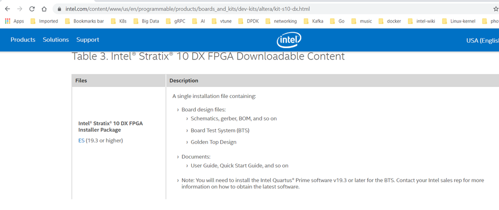
Task: Open the Go bookmarks folder
Action: [337, 21]
